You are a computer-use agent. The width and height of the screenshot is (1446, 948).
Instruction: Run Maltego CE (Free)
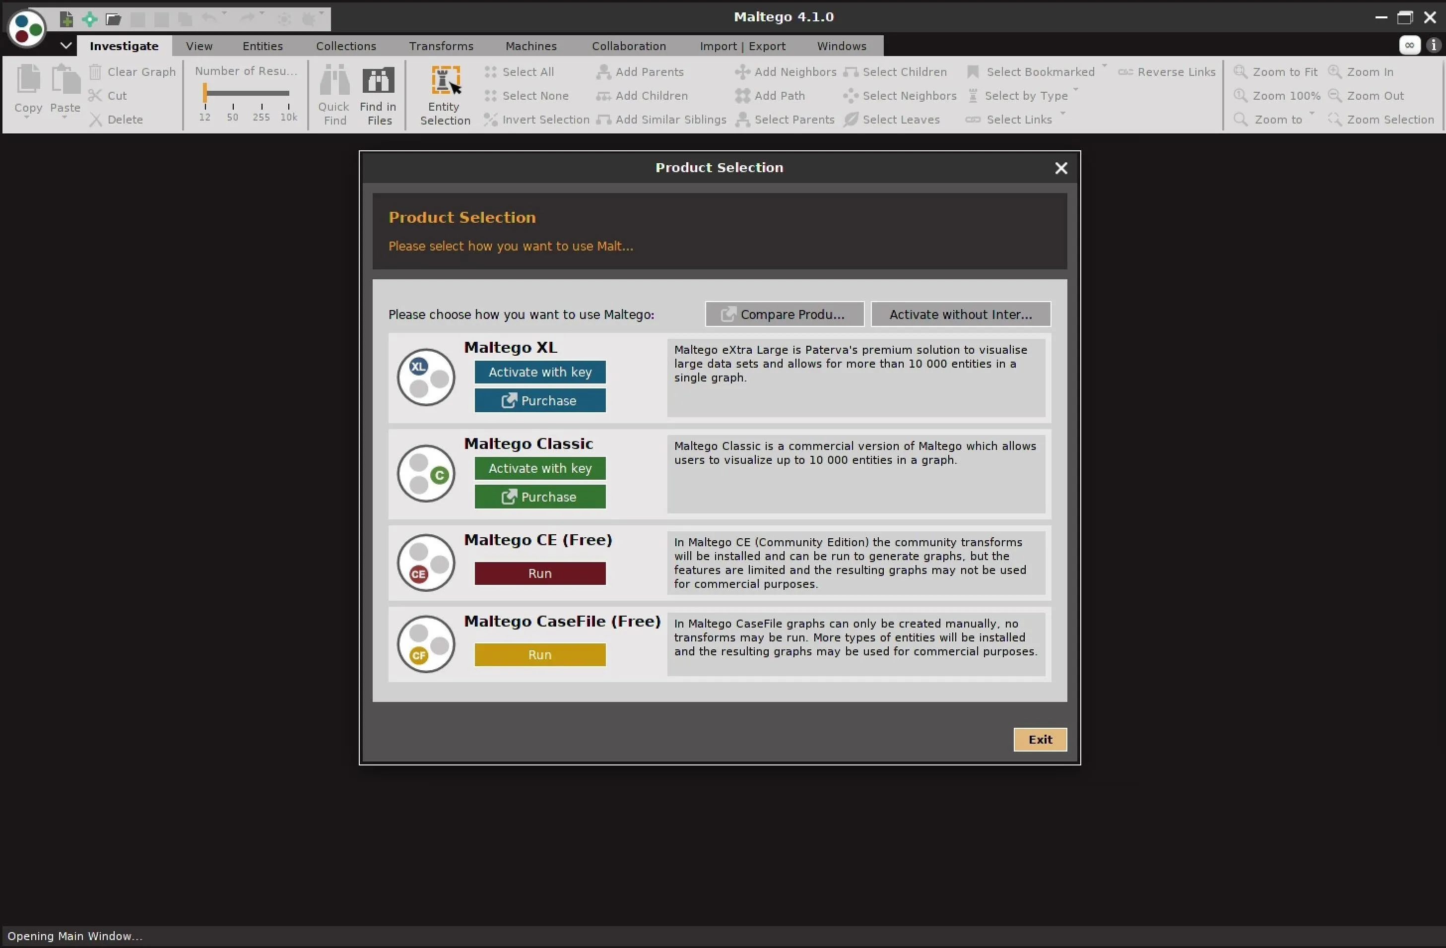click(540, 573)
